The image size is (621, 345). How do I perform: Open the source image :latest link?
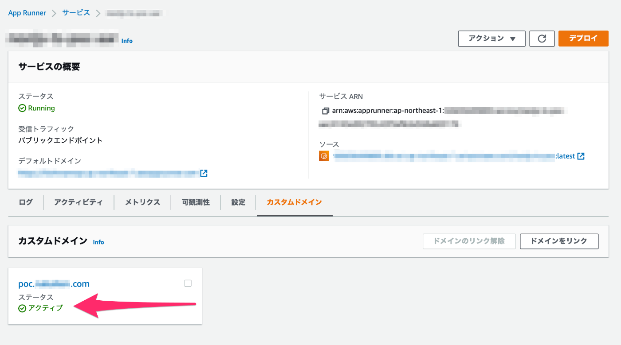454,156
